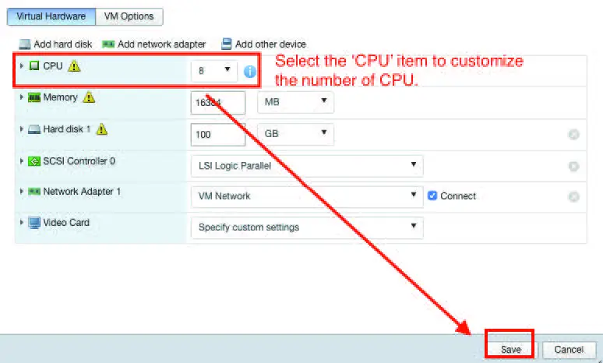The image size is (603, 363).
Task: Remove Hard disk 1 with delete icon
Action: (573, 135)
